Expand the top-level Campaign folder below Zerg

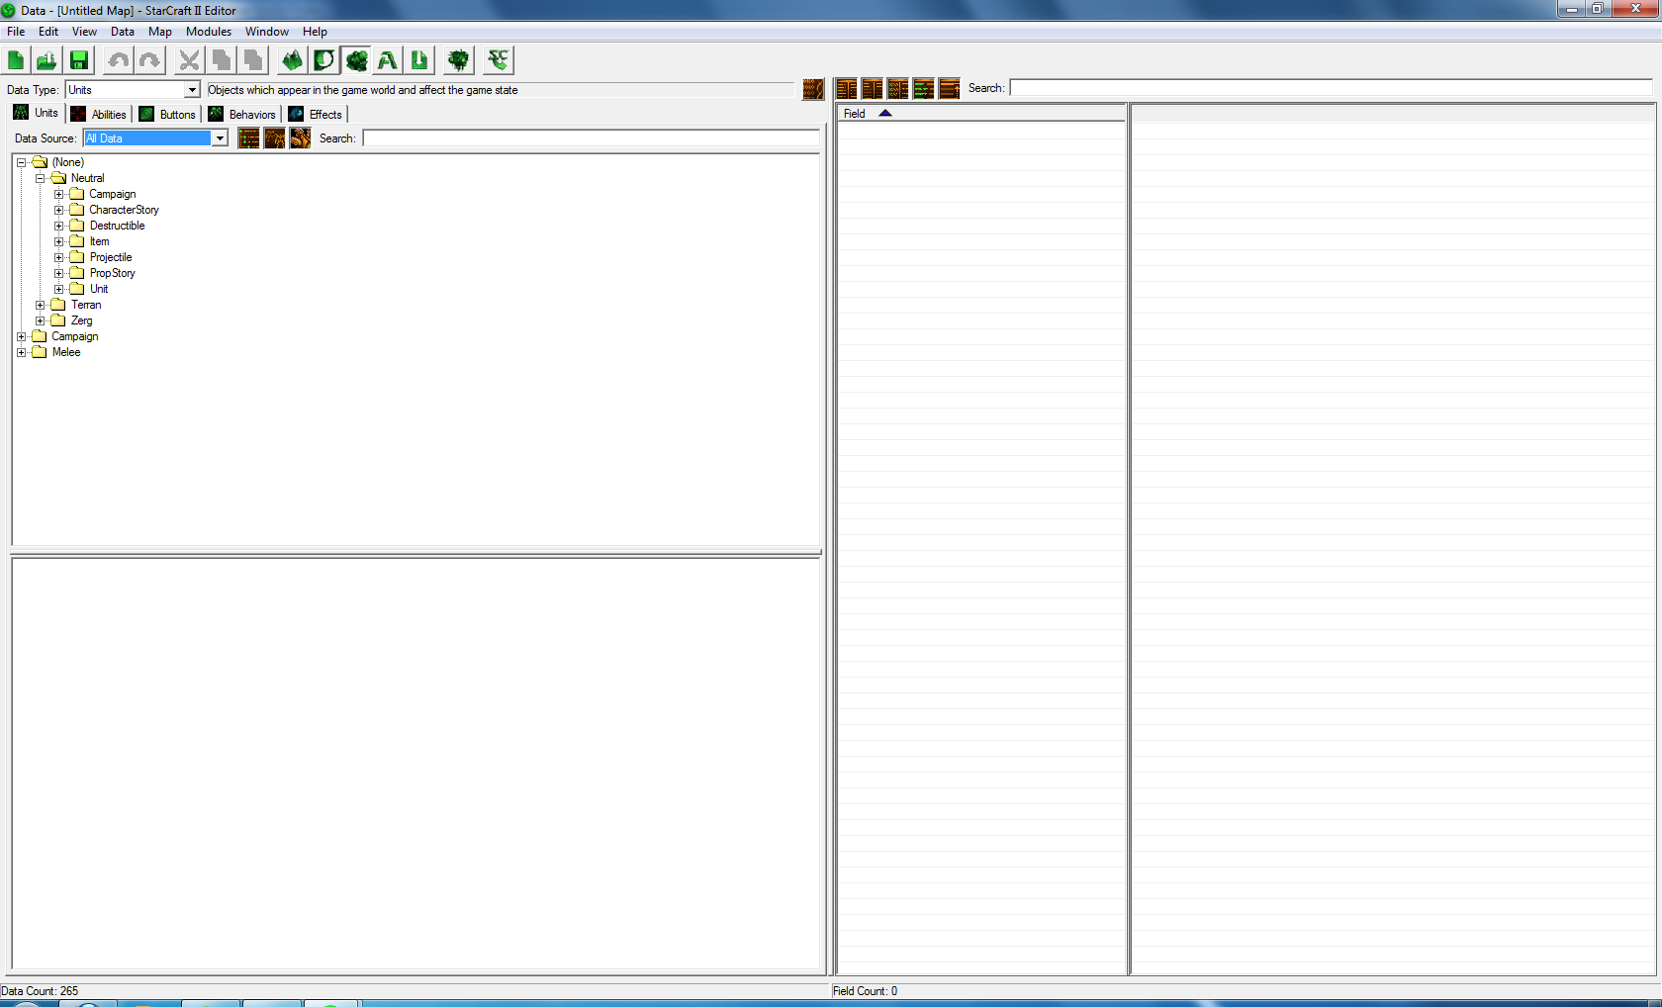[21, 336]
